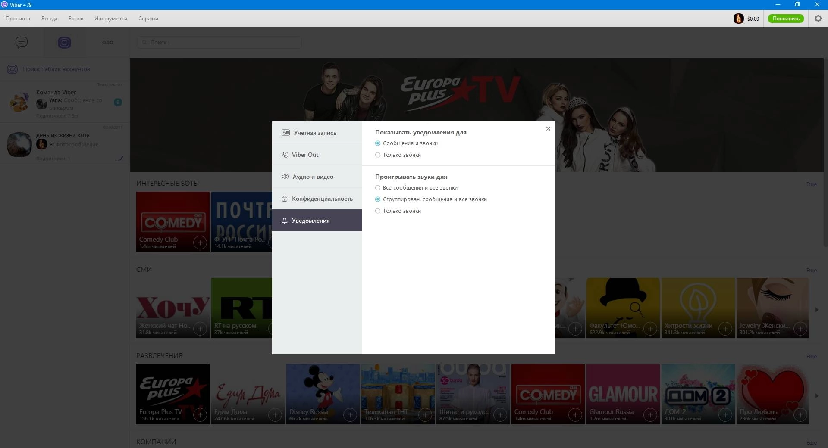
Task: Open the Disney Russia thumbnail
Action: point(323,394)
